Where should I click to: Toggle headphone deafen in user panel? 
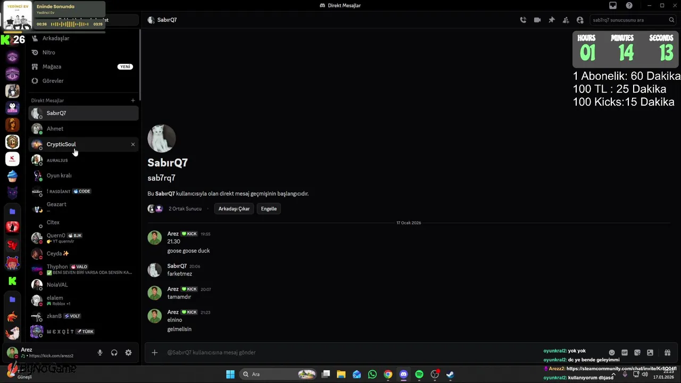coord(114,353)
